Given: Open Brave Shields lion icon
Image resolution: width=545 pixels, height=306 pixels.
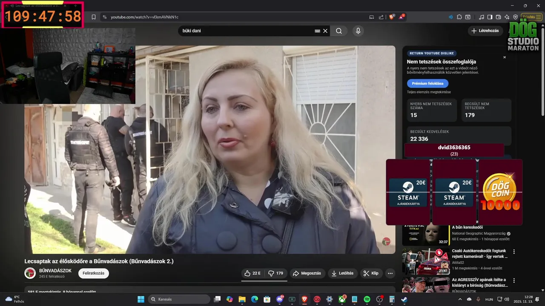Looking at the screenshot, I should 392,17.
